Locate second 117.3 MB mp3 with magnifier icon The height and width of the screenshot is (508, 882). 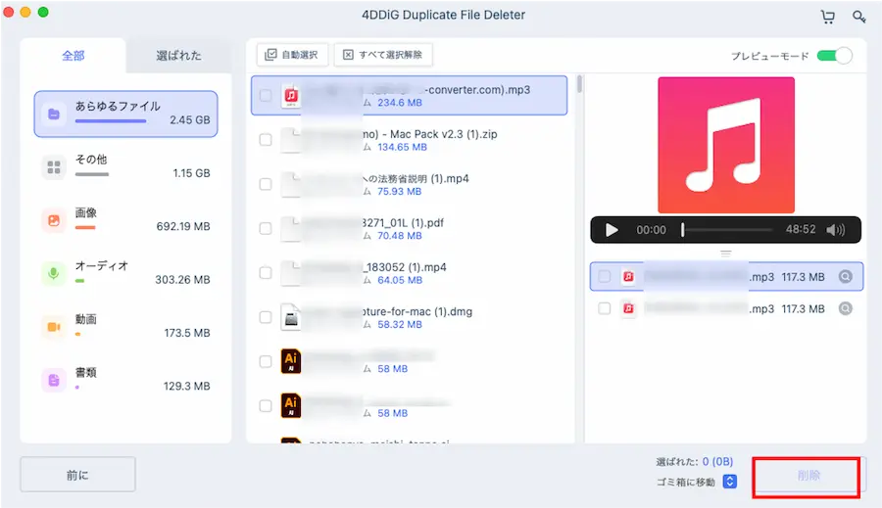click(x=846, y=308)
